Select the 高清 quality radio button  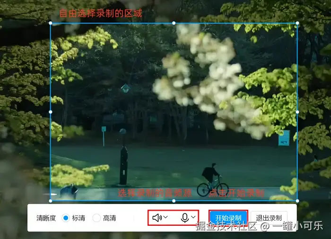(96, 218)
